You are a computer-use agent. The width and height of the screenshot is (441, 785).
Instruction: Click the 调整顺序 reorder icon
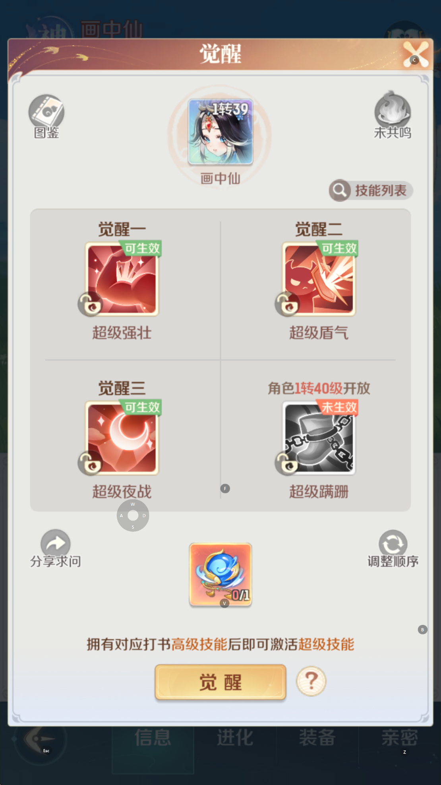(393, 543)
